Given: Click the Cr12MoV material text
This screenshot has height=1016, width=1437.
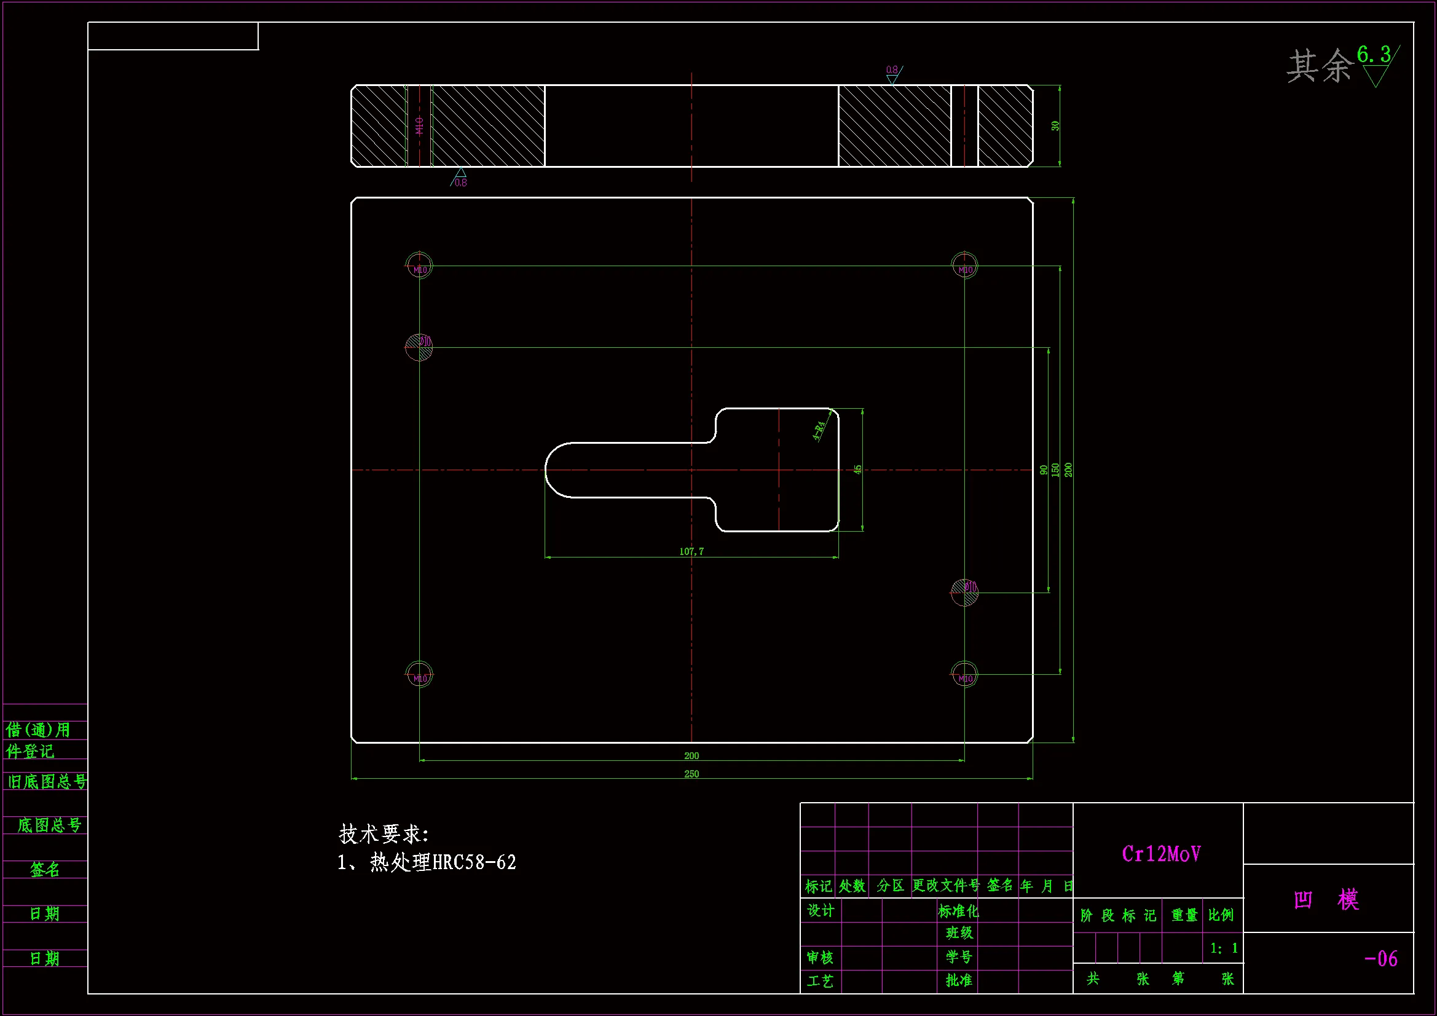Looking at the screenshot, I should coord(1161,854).
